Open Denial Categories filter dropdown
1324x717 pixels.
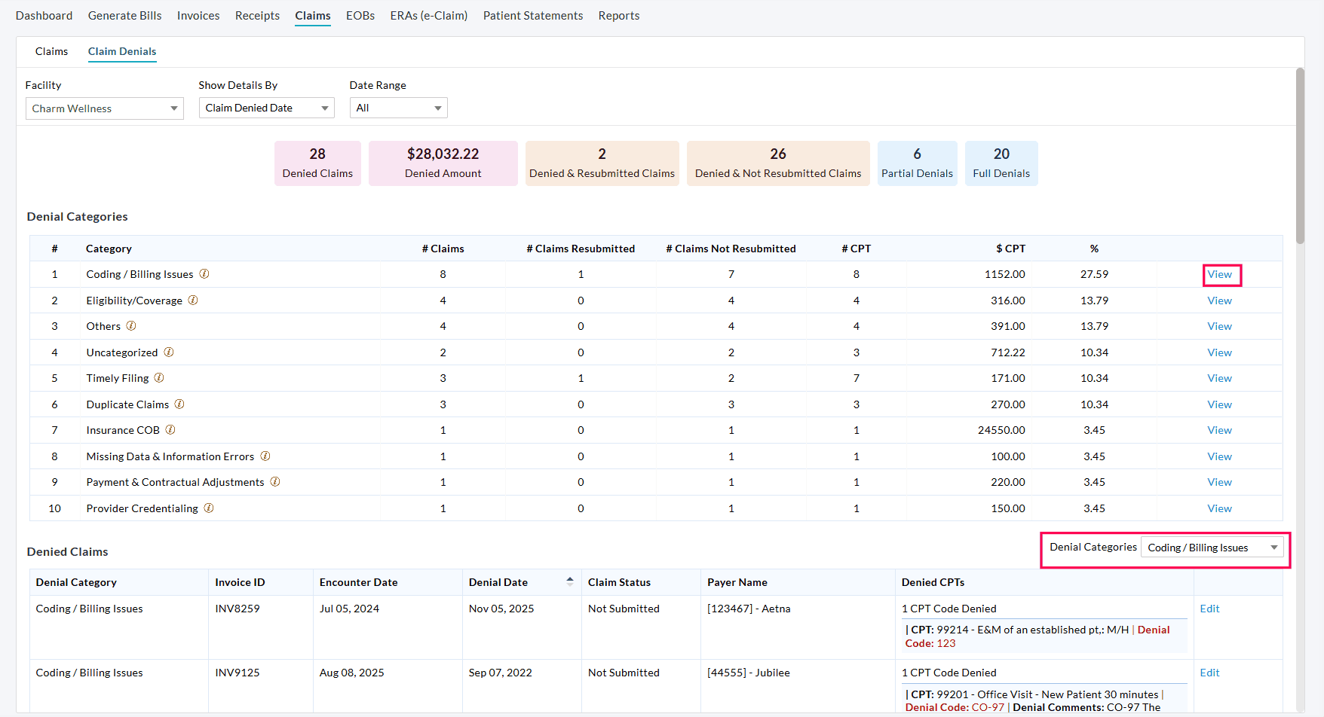(x=1212, y=548)
